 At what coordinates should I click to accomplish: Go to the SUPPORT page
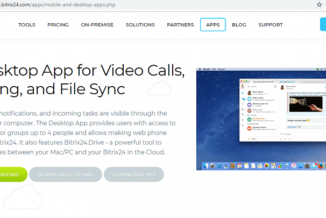[x=271, y=25]
